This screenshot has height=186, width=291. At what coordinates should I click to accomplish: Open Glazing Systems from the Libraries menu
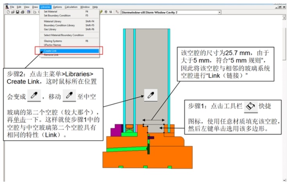(x=52, y=41)
